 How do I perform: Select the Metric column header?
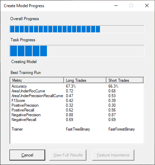tap(37, 80)
